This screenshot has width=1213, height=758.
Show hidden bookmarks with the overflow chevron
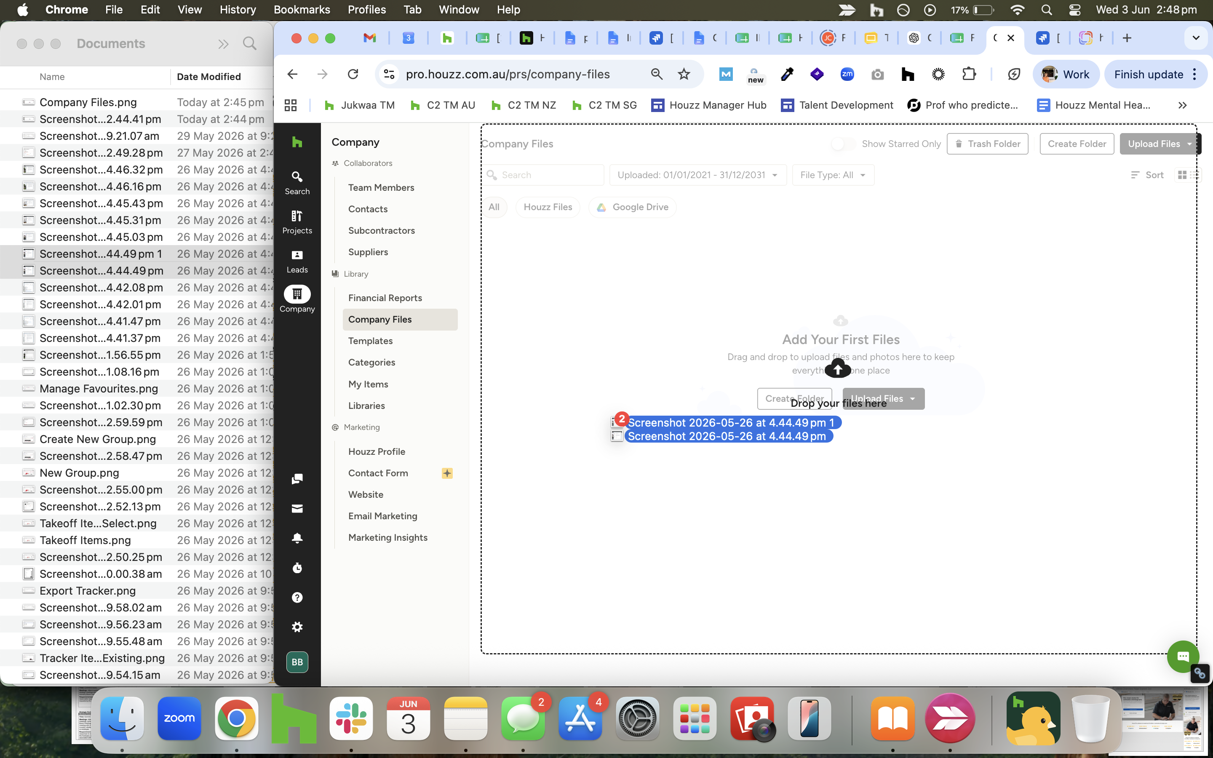1182,105
